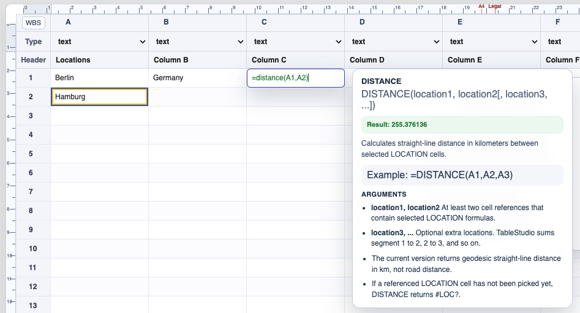Click the Example: =DISTANCE(A1,A2,A3) text
The image size is (580, 313).
[440, 175]
